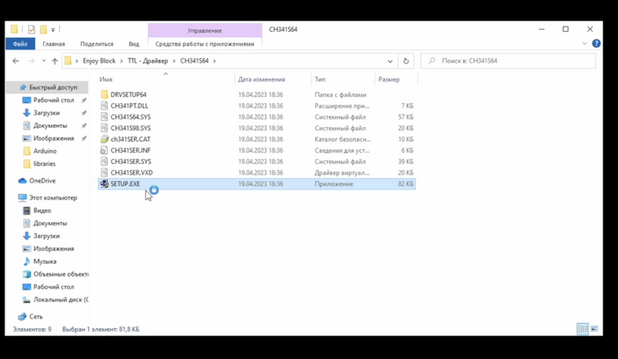Open the Поделиться ribbon tab
This screenshot has height=359, width=618.
[96, 43]
